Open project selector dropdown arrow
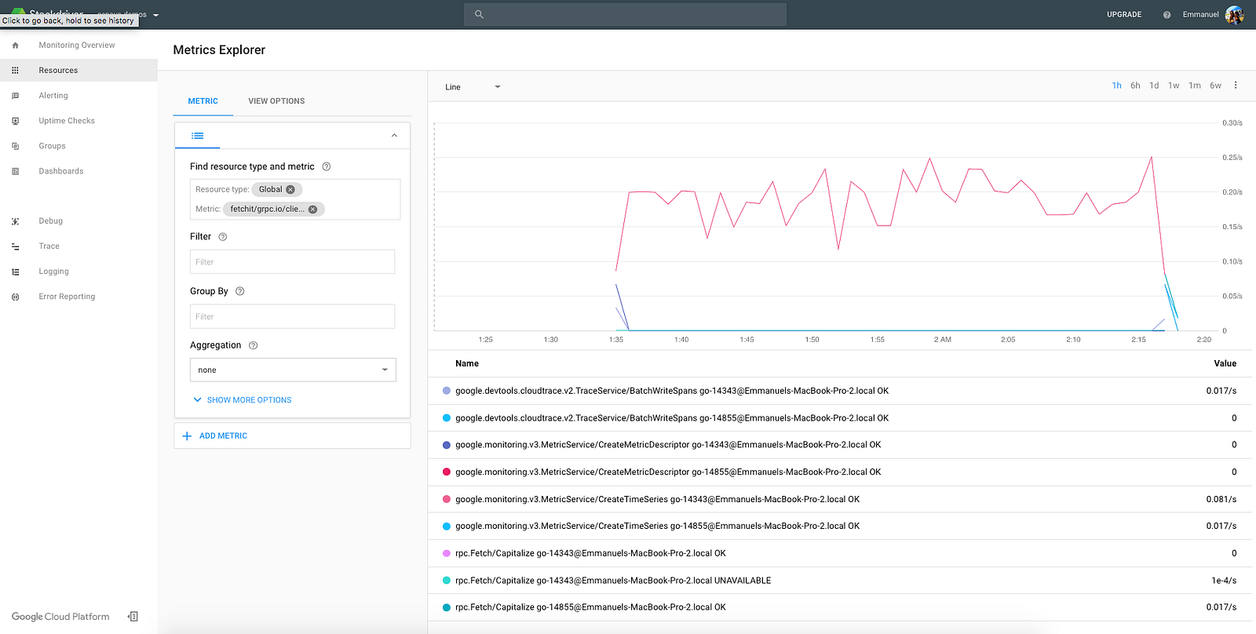 click(155, 15)
